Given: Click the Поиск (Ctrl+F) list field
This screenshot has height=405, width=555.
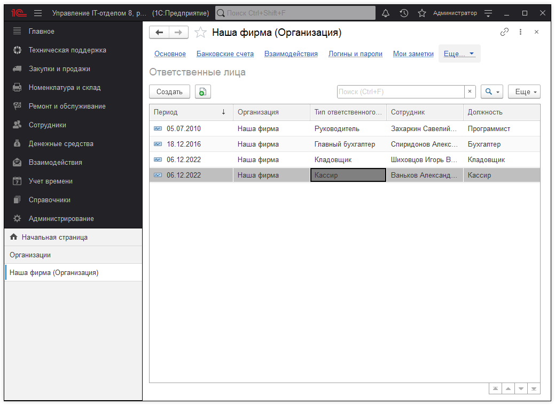Looking at the screenshot, I should (x=400, y=91).
